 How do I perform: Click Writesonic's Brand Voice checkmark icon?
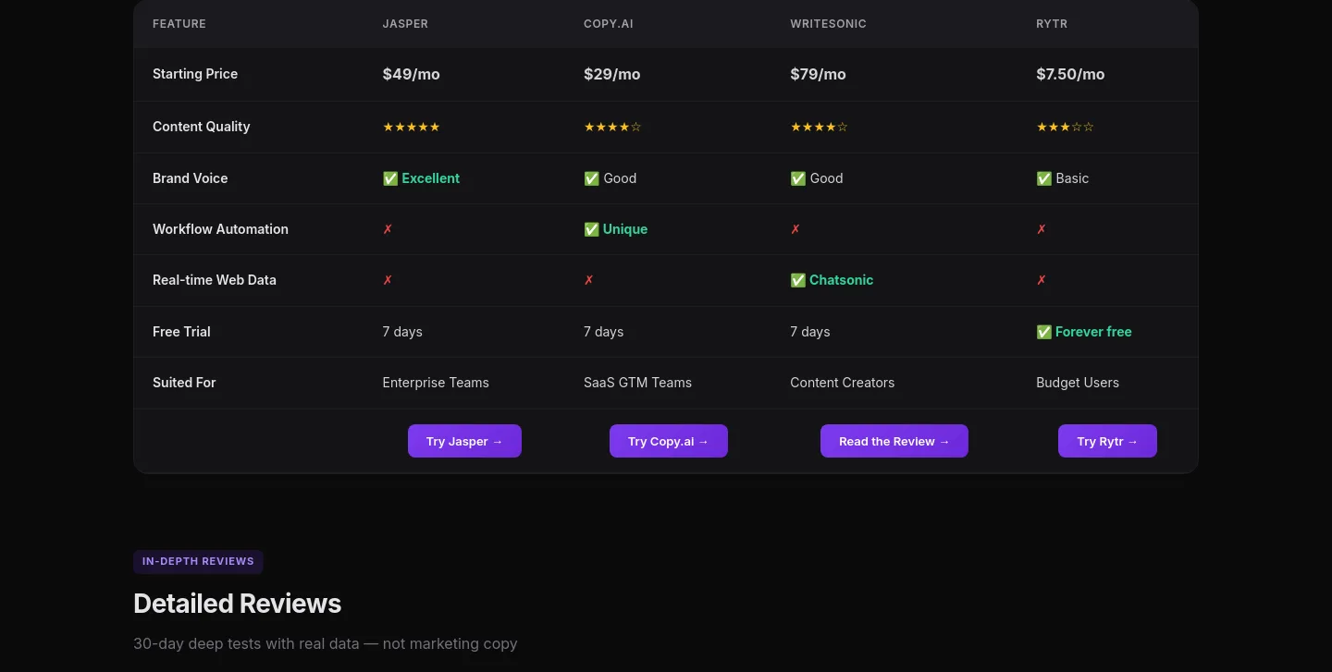click(x=797, y=178)
